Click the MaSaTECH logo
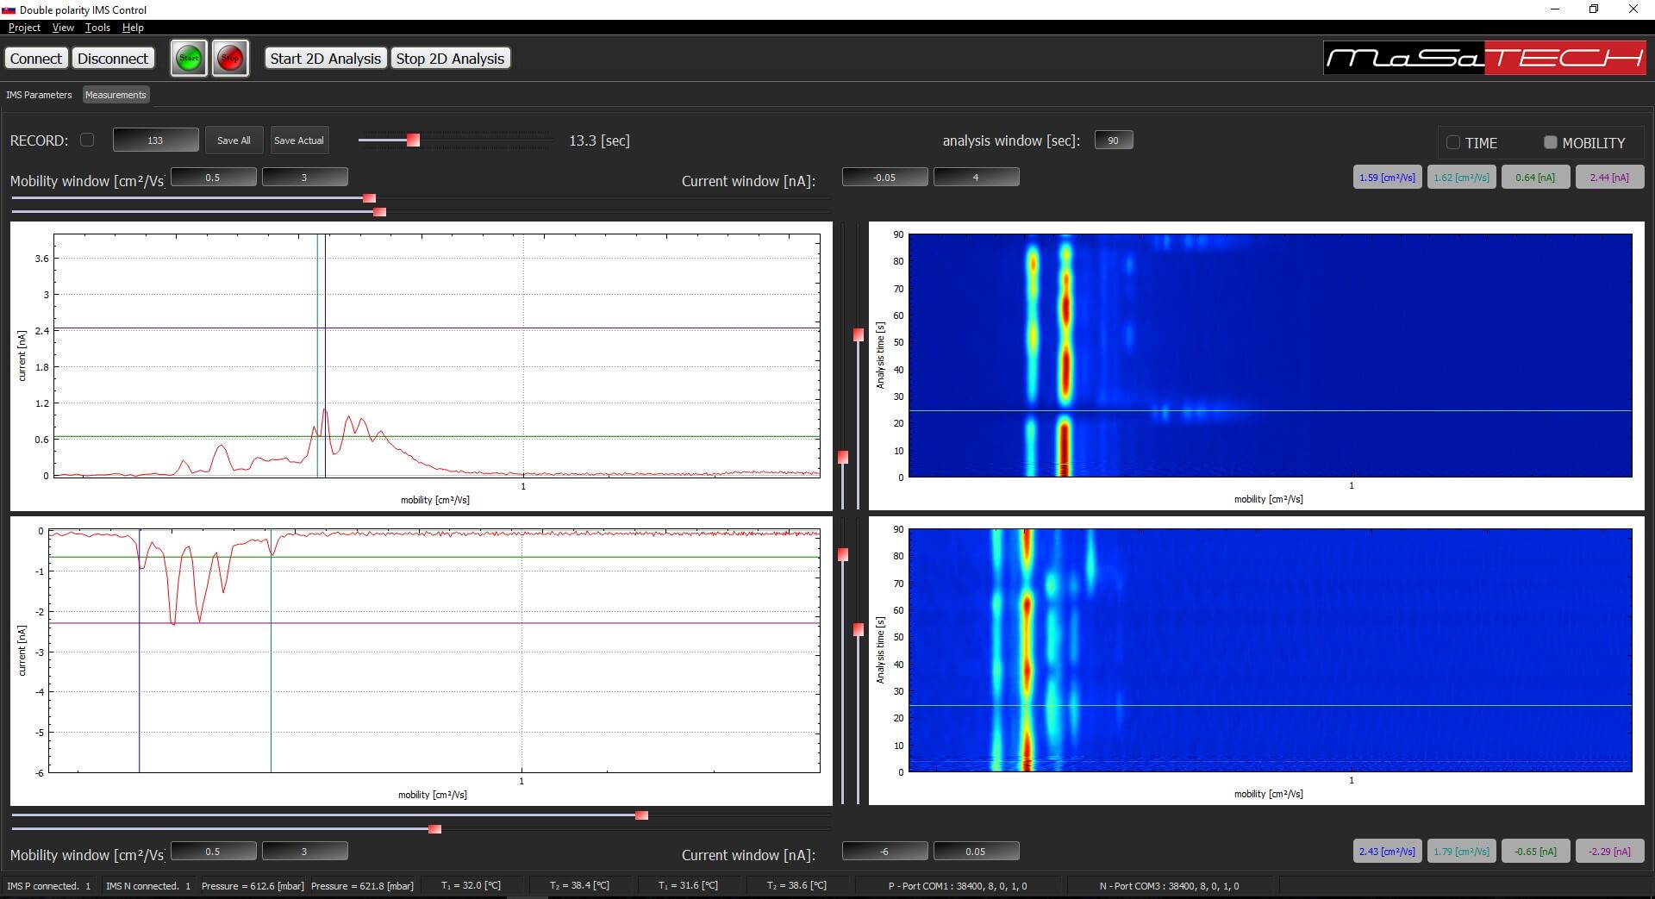1655x899 pixels. 1484,59
